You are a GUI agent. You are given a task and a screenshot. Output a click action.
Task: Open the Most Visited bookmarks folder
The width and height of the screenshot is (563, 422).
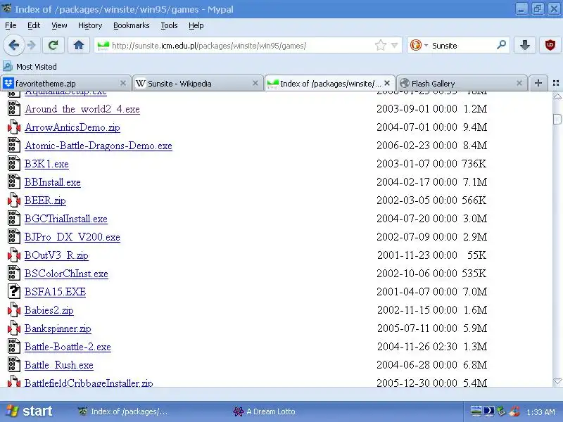point(30,67)
